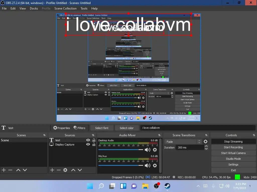Remove selected source with minus icon
This screenshot has height=192, width=257.
click(x=59, y=170)
